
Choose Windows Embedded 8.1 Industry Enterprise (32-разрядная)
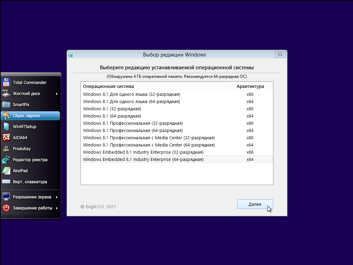[143, 152]
